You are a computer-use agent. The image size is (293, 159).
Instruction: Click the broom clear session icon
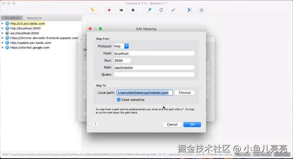click(x=92, y=10)
